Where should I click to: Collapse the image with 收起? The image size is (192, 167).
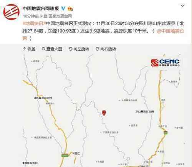pyautogui.click(x=29, y=49)
